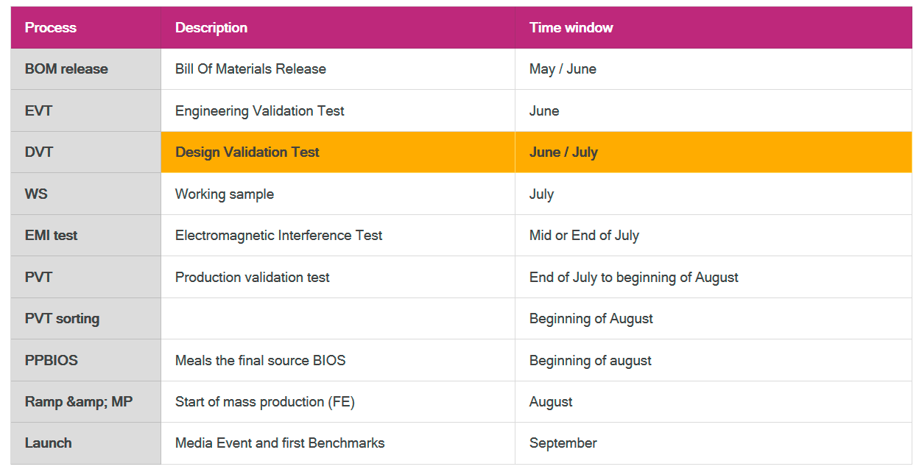Click the Engineering Validation Test description
Viewport: 919px width, 472px height.
(x=260, y=111)
